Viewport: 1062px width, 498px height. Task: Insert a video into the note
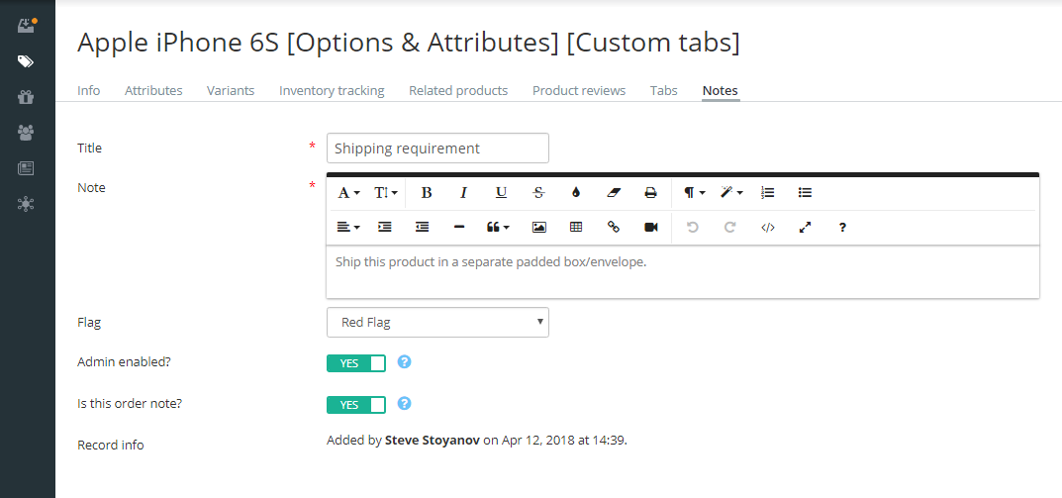click(x=651, y=228)
